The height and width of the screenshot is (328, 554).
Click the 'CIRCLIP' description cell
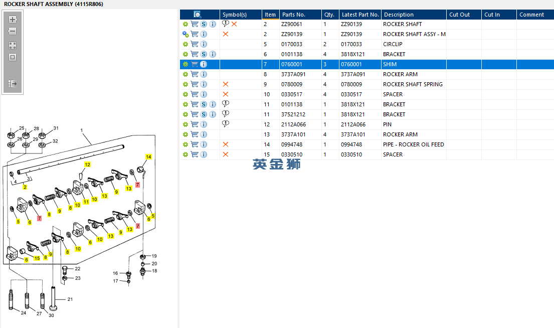[393, 44]
